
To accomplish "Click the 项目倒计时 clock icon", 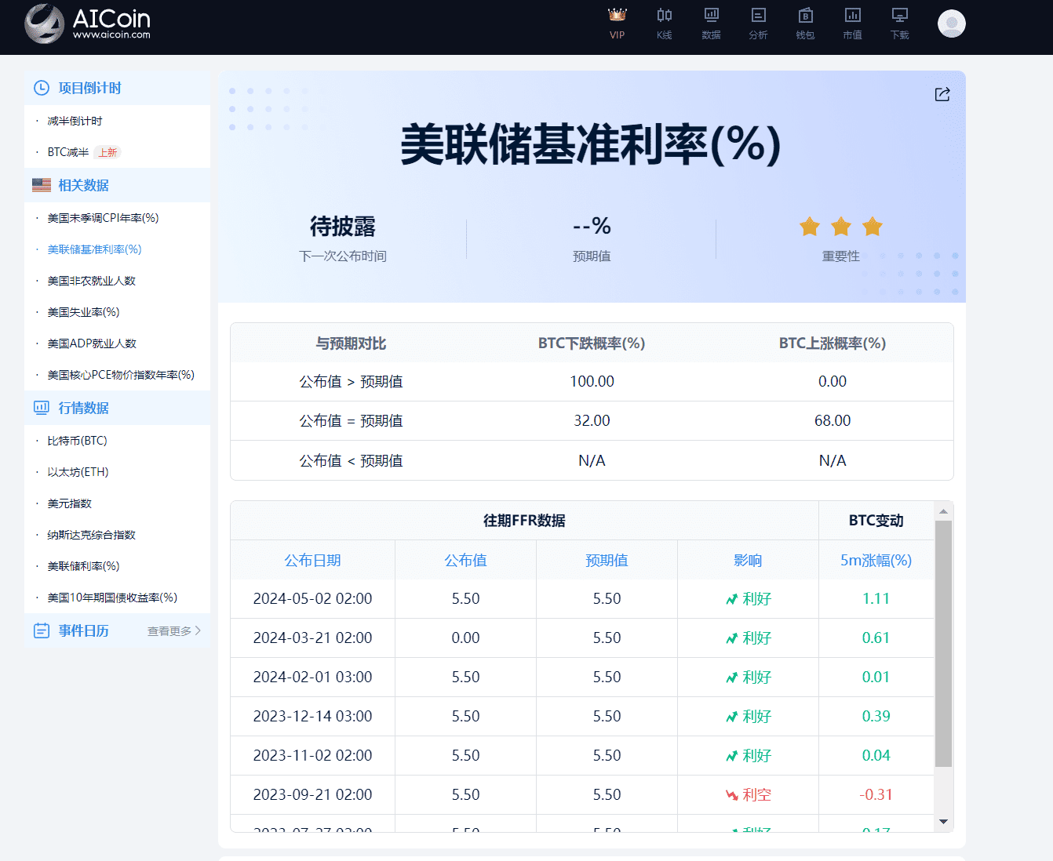I will 42,88.
